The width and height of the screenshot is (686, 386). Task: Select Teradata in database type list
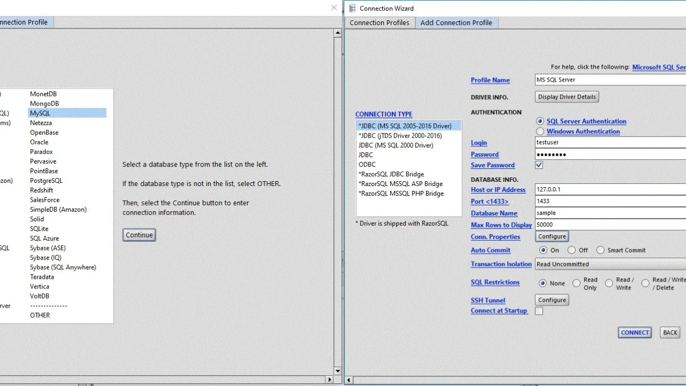[x=67, y=277]
